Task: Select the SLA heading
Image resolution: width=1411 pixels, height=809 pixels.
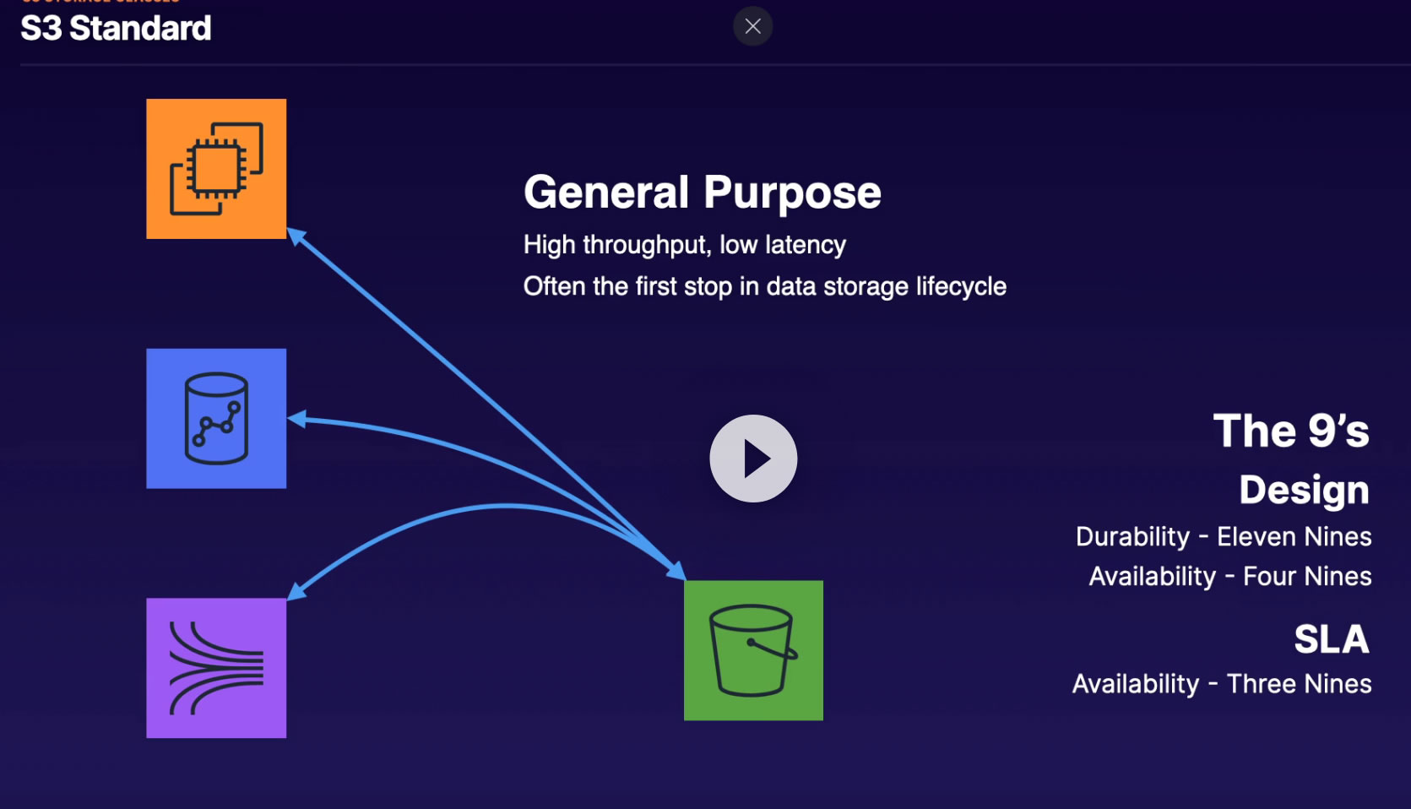Action: click(x=1331, y=639)
